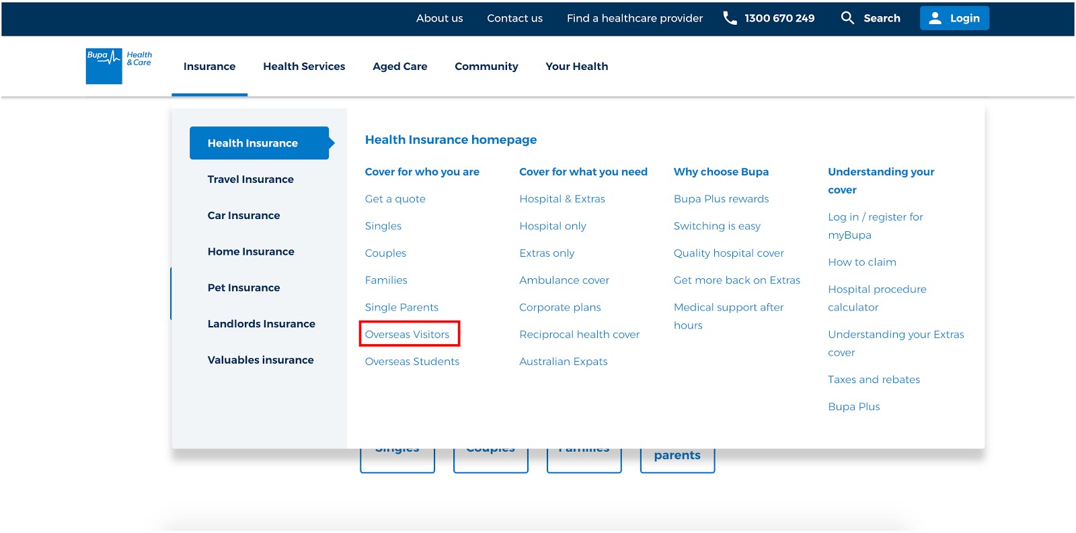Open the Your Health menu
Screen dimensions: 1076x533
click(x=576, y=67)
